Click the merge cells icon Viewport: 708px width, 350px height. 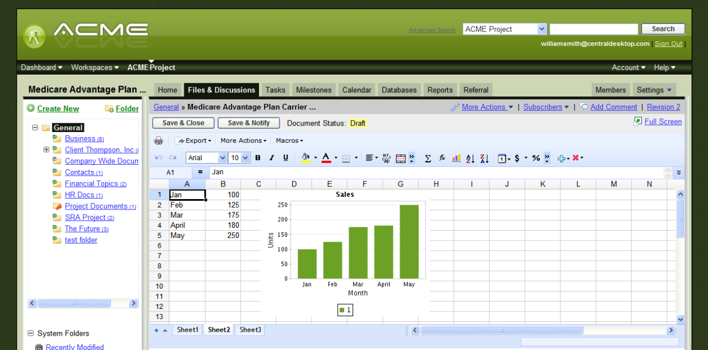pos(400,158)
